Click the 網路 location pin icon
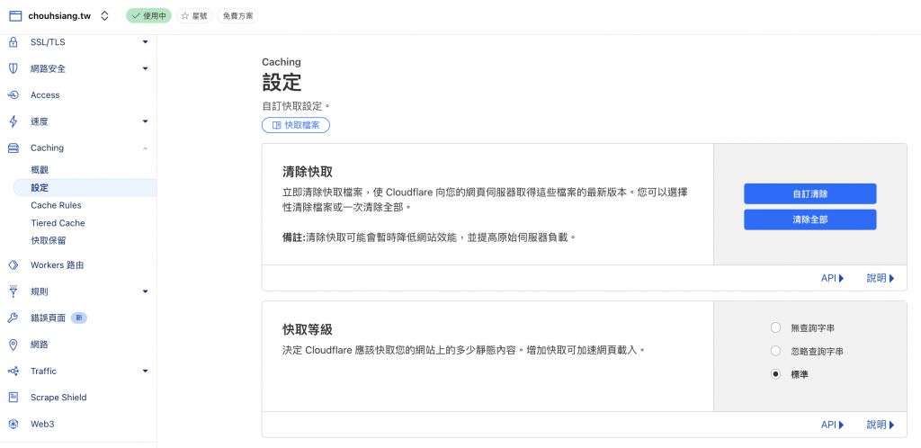This screenshot has height=448, width=921. click(x=13, y=345)
